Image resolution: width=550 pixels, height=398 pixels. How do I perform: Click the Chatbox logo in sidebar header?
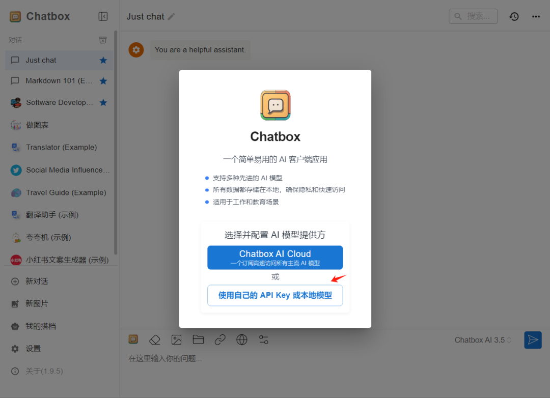[15, 16]
